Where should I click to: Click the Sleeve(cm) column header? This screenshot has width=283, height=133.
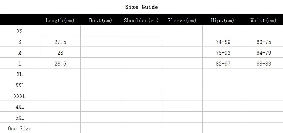182,20
